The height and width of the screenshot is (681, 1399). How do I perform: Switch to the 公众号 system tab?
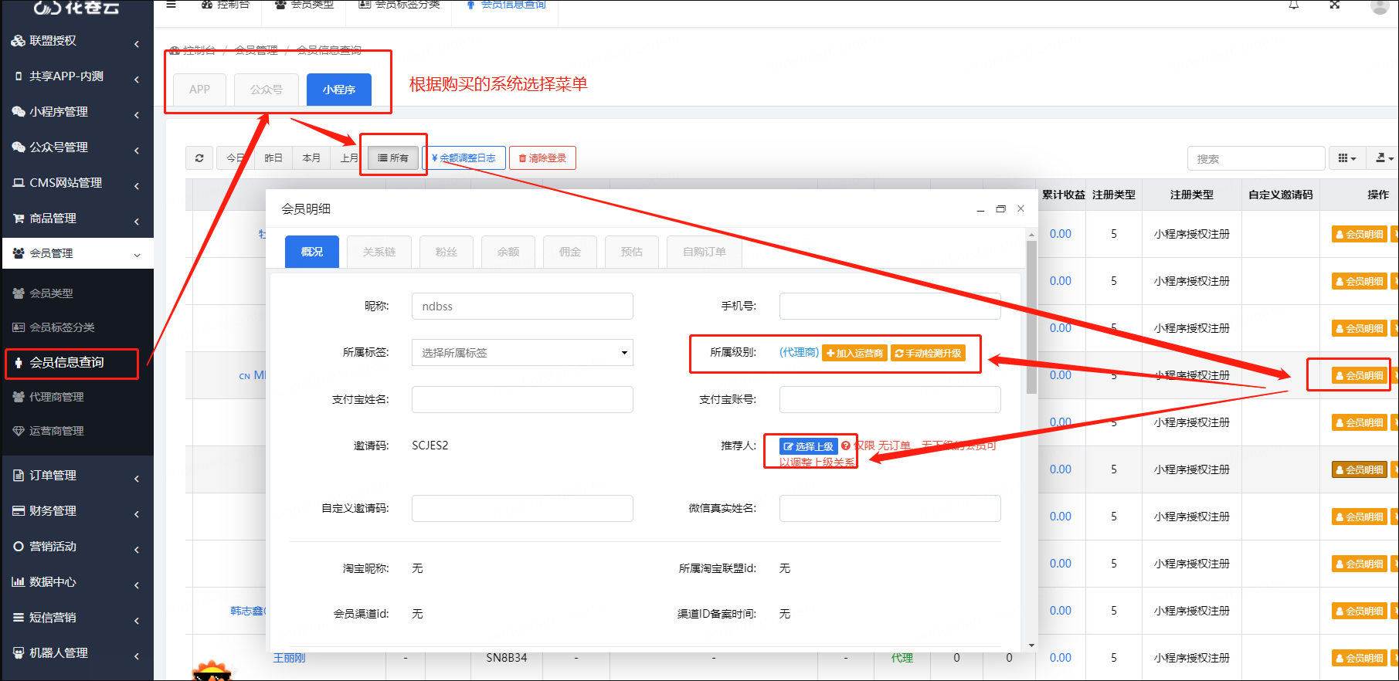coord(266,90)
